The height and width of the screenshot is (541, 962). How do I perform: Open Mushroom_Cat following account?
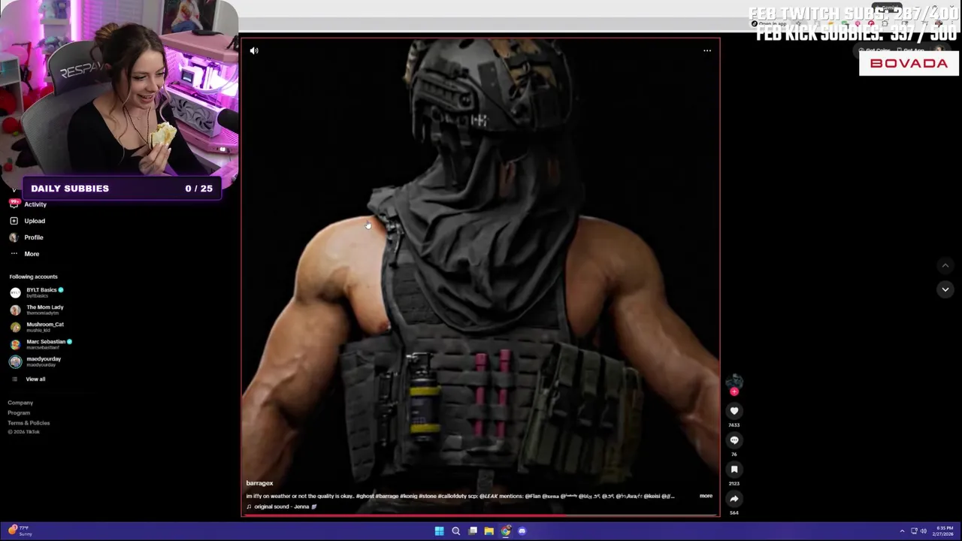pyautogui.click(x=38, y=327)
